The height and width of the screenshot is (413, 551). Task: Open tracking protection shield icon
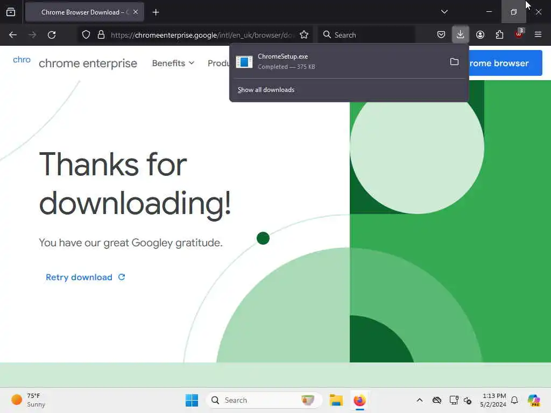coord(86,35)
